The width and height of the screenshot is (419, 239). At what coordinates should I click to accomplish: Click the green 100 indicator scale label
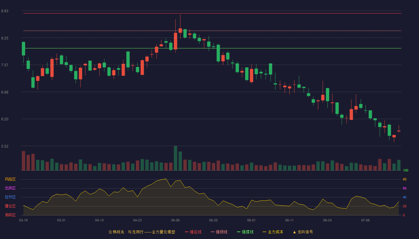click(x=406, y=171)
